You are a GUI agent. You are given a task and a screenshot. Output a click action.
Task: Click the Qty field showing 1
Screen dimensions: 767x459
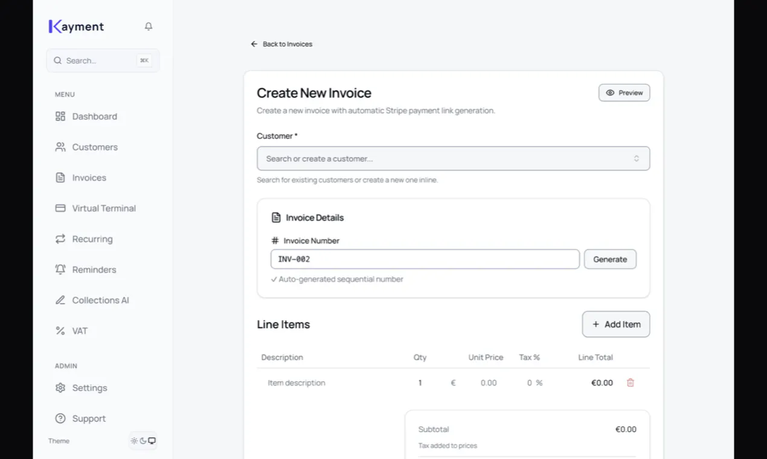pos(420,383)
